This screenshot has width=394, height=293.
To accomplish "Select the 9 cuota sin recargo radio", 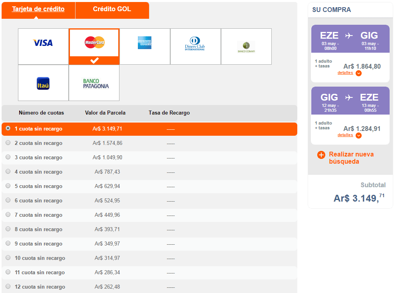I will [8, 243].
